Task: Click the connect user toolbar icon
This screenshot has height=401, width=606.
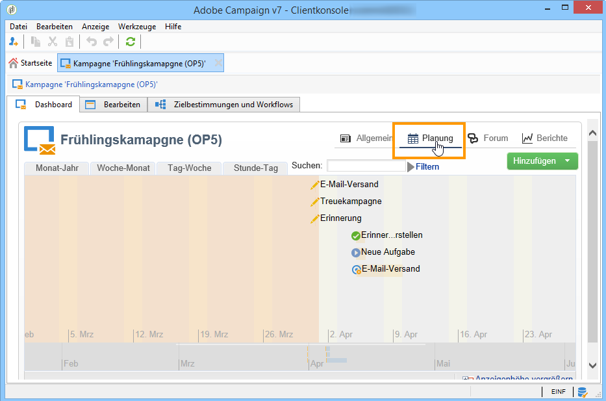Action: [x=14, y=42]
